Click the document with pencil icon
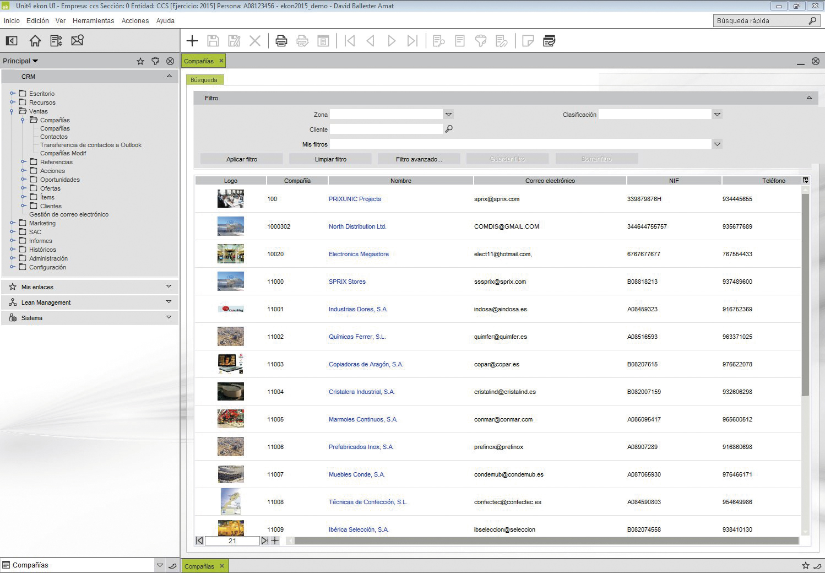The width and height of the screenshot is (825, 573). 502,41
